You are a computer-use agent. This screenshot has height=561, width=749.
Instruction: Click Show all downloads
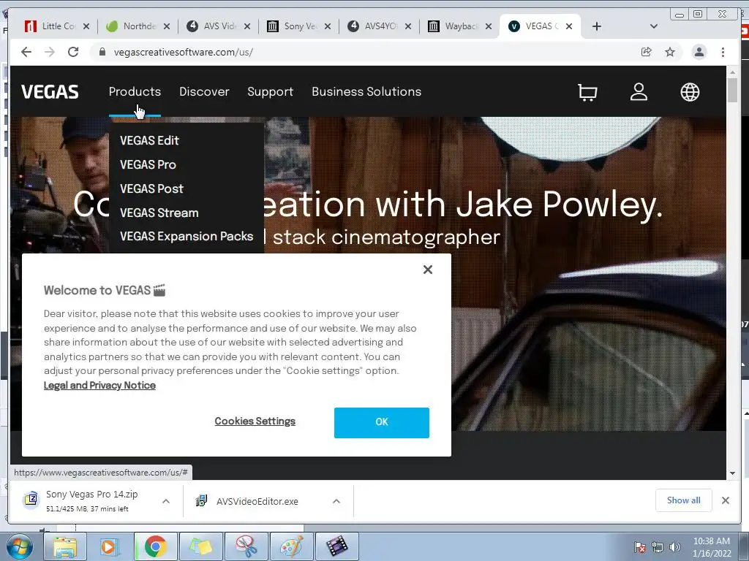pyautogui.click(x=684, y=500)
